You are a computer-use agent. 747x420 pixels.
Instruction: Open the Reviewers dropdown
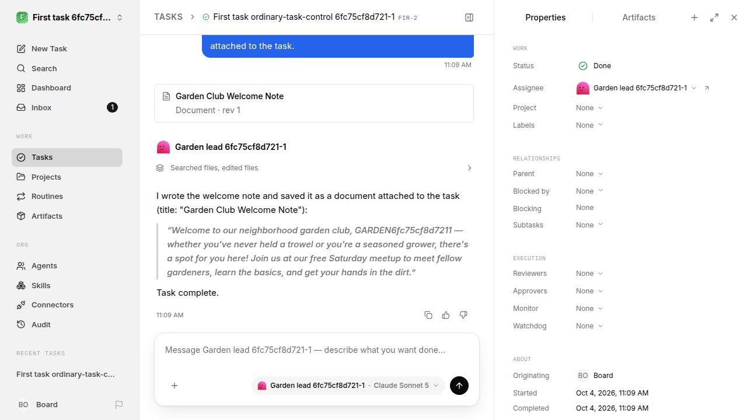click(589, 274)
